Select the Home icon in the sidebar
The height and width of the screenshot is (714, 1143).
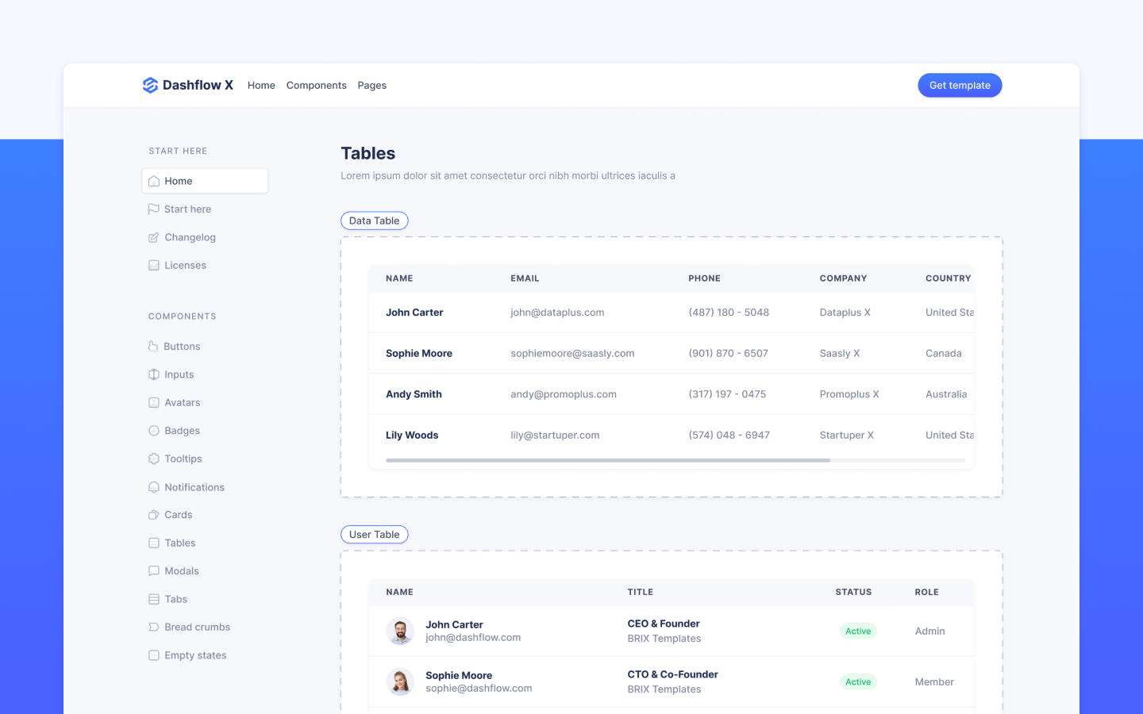(154, 180)
